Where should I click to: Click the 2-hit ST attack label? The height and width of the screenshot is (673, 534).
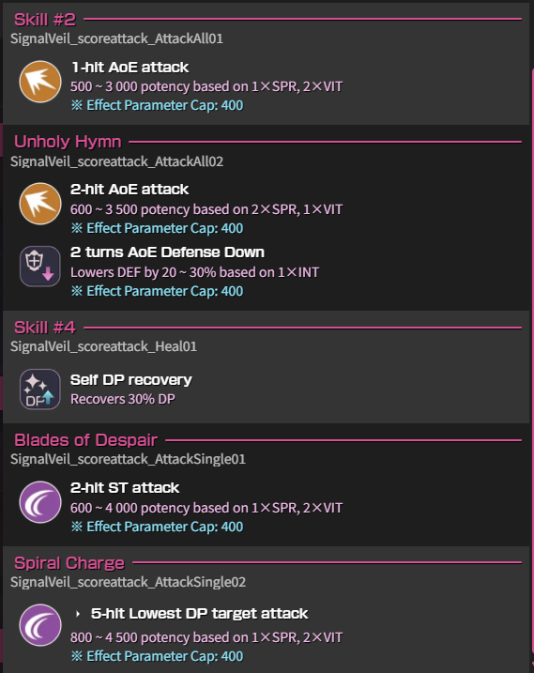point(125,487)
